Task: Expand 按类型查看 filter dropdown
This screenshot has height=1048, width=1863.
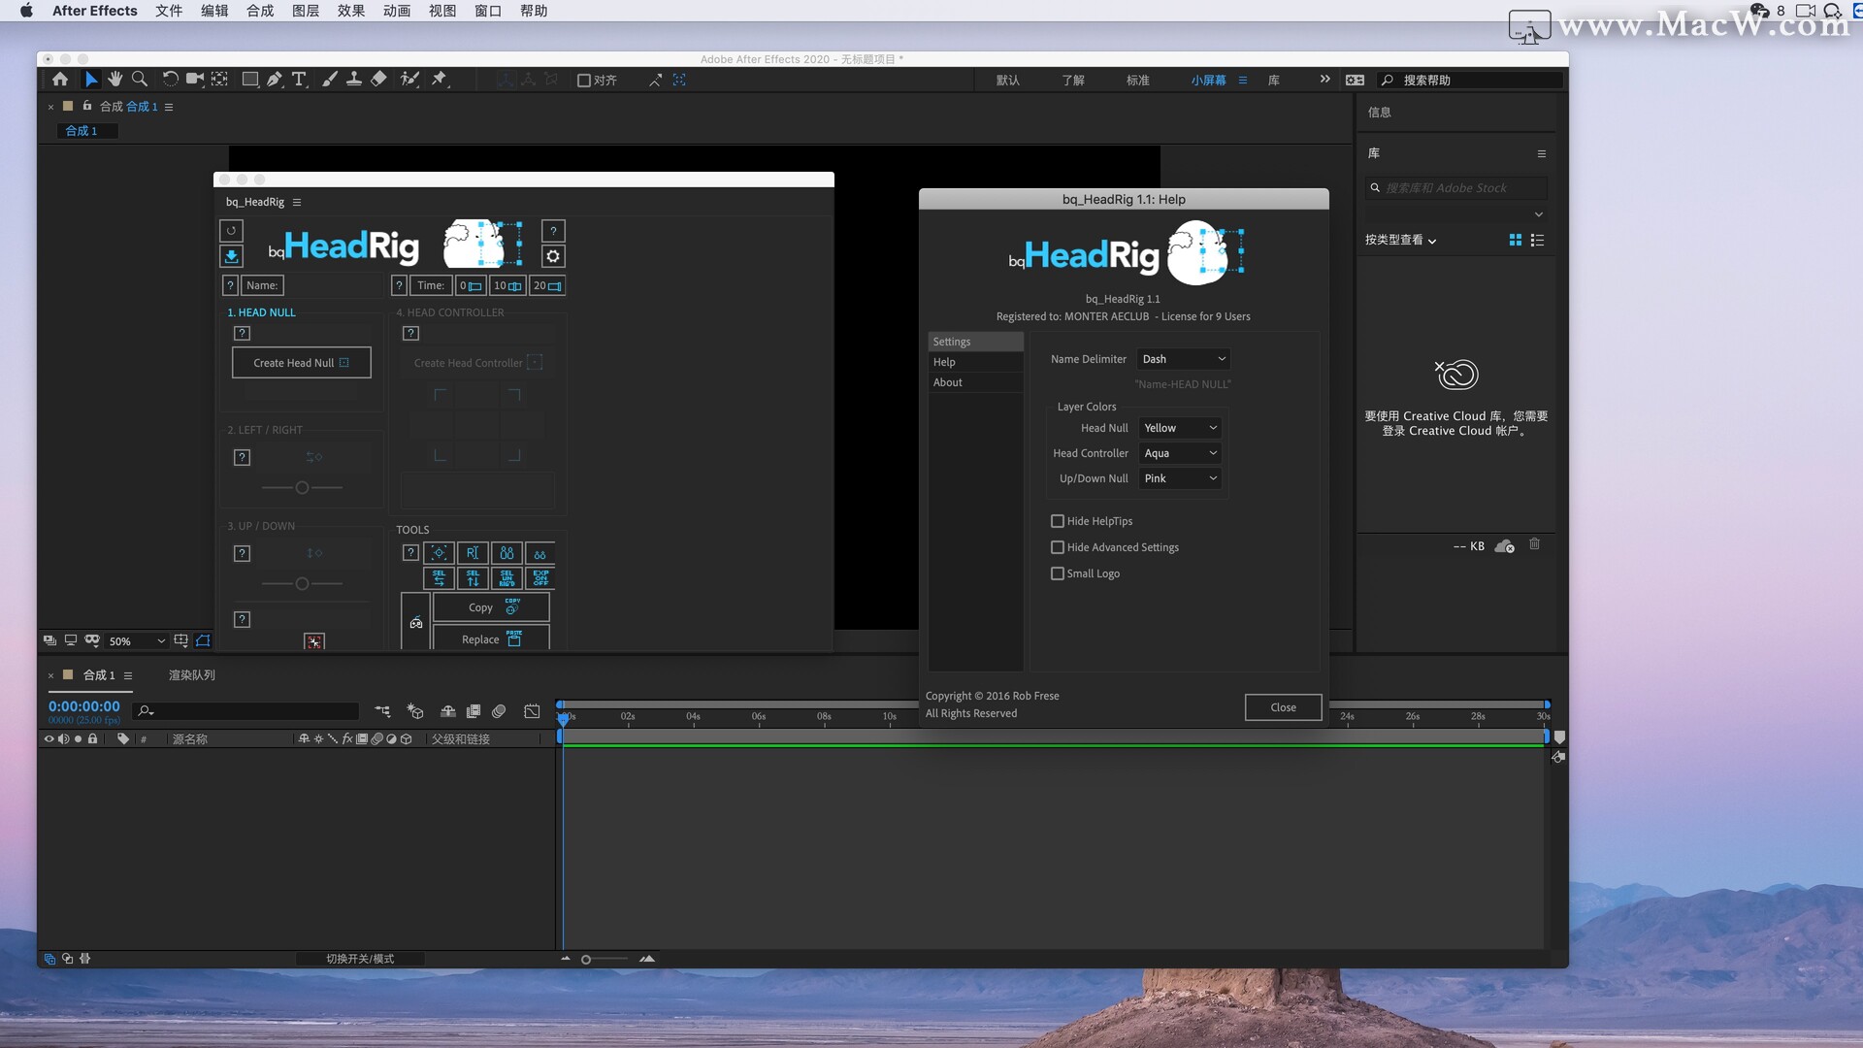Action: (1400, 240)
